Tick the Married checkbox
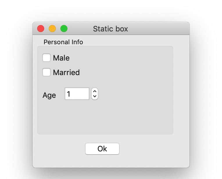222x179 pixels. tap(46, 72)
